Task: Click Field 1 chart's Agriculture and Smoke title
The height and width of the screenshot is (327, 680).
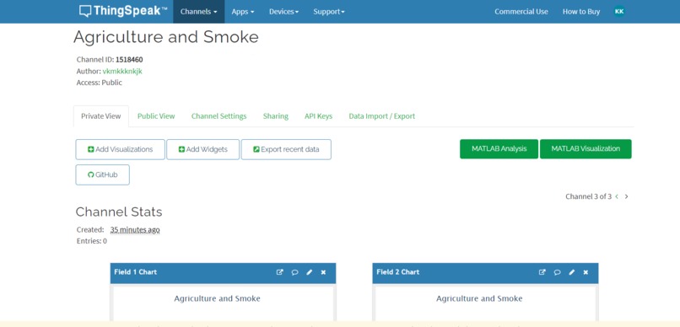Action: pyautogui.click(x=218, y=298)
